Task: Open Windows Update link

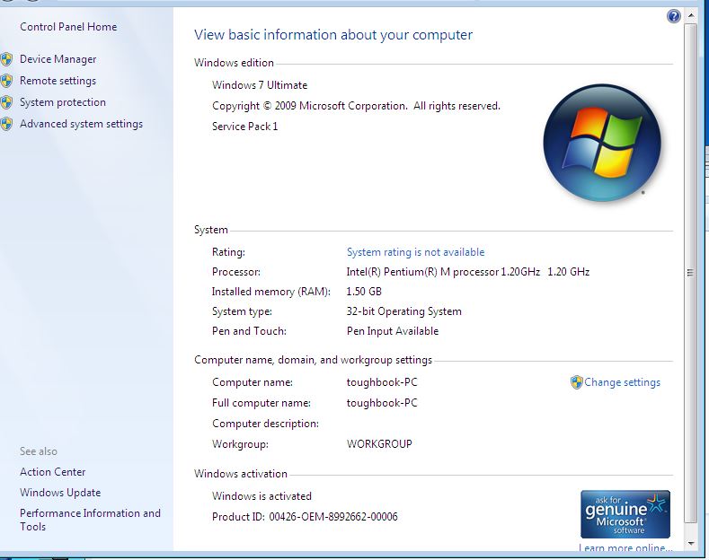Action: (x=60, y=493)
